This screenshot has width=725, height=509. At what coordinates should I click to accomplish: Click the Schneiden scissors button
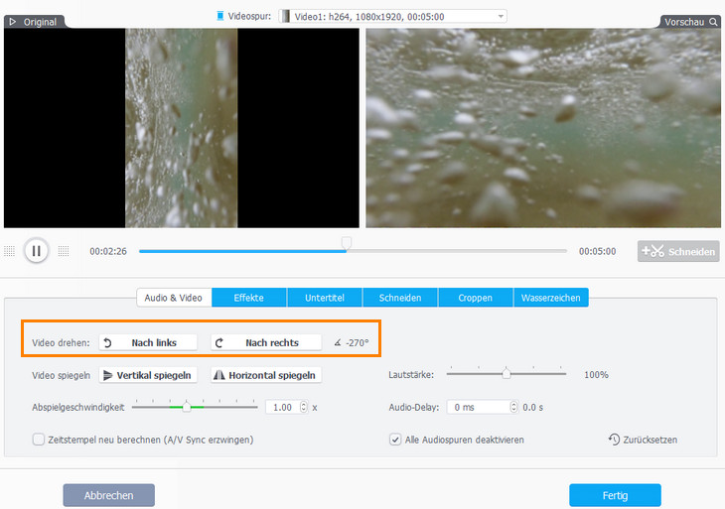pyautogui.click(x=678, y=251)
